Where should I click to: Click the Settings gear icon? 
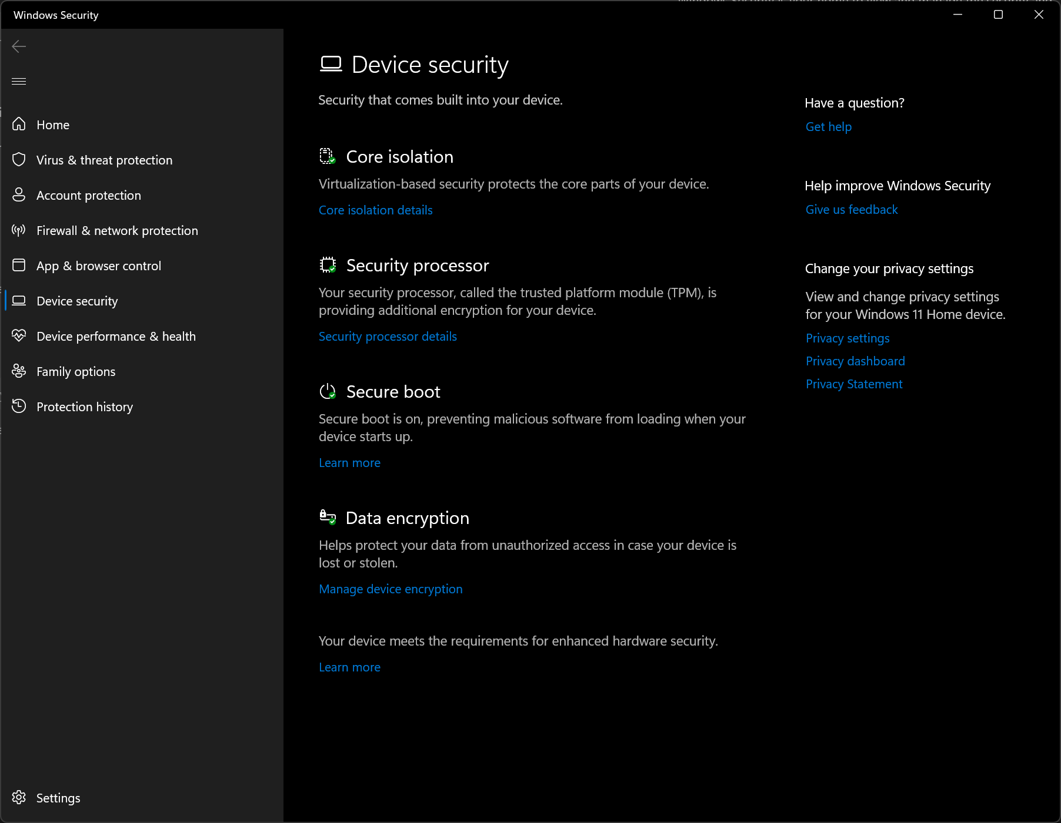click(19, 797)
